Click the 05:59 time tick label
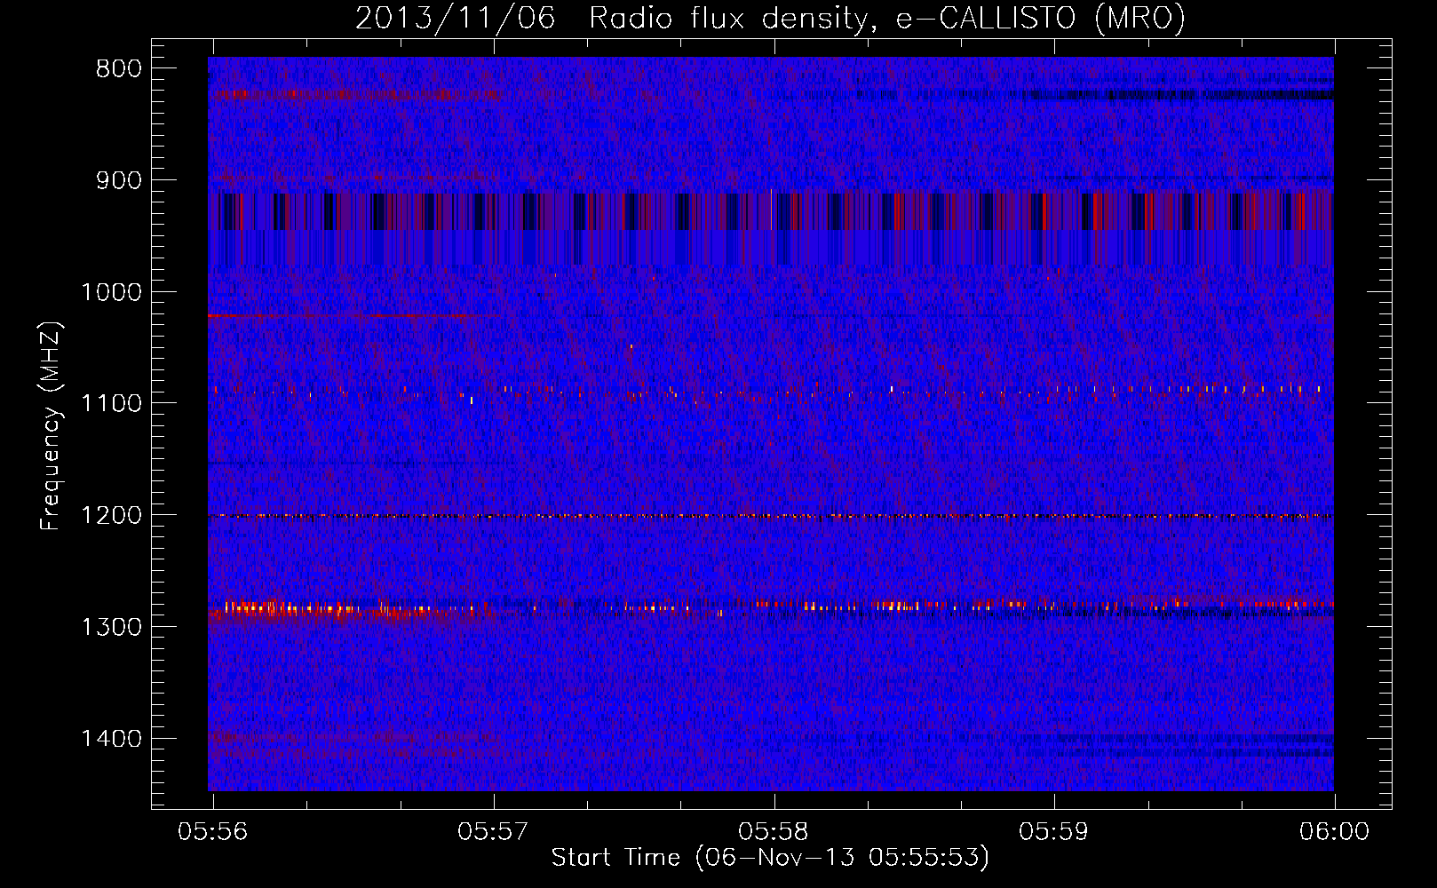The height and width of the screenshot is (888, 1437). click(1054, 832)
